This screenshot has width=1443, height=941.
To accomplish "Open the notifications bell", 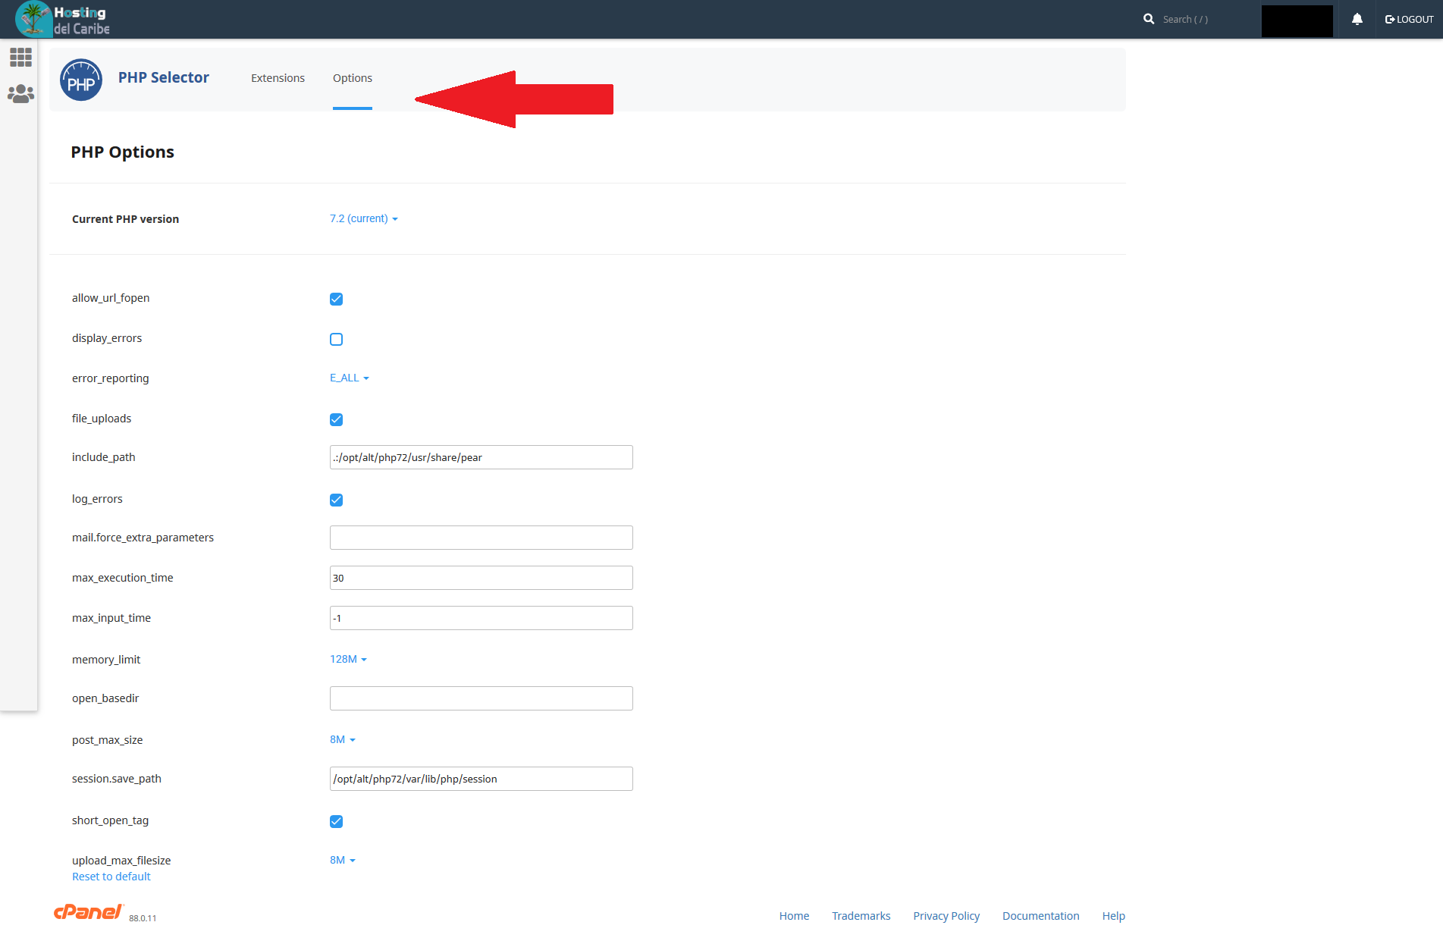I will coord(1357,20).
